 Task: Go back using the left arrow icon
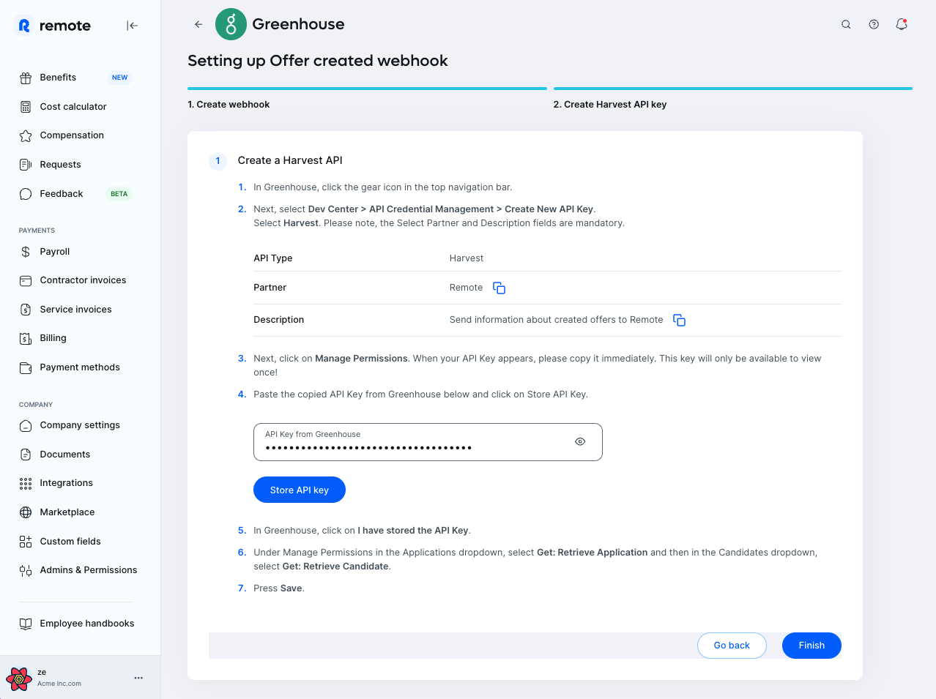pyautogui.click(x=198, y=24)
